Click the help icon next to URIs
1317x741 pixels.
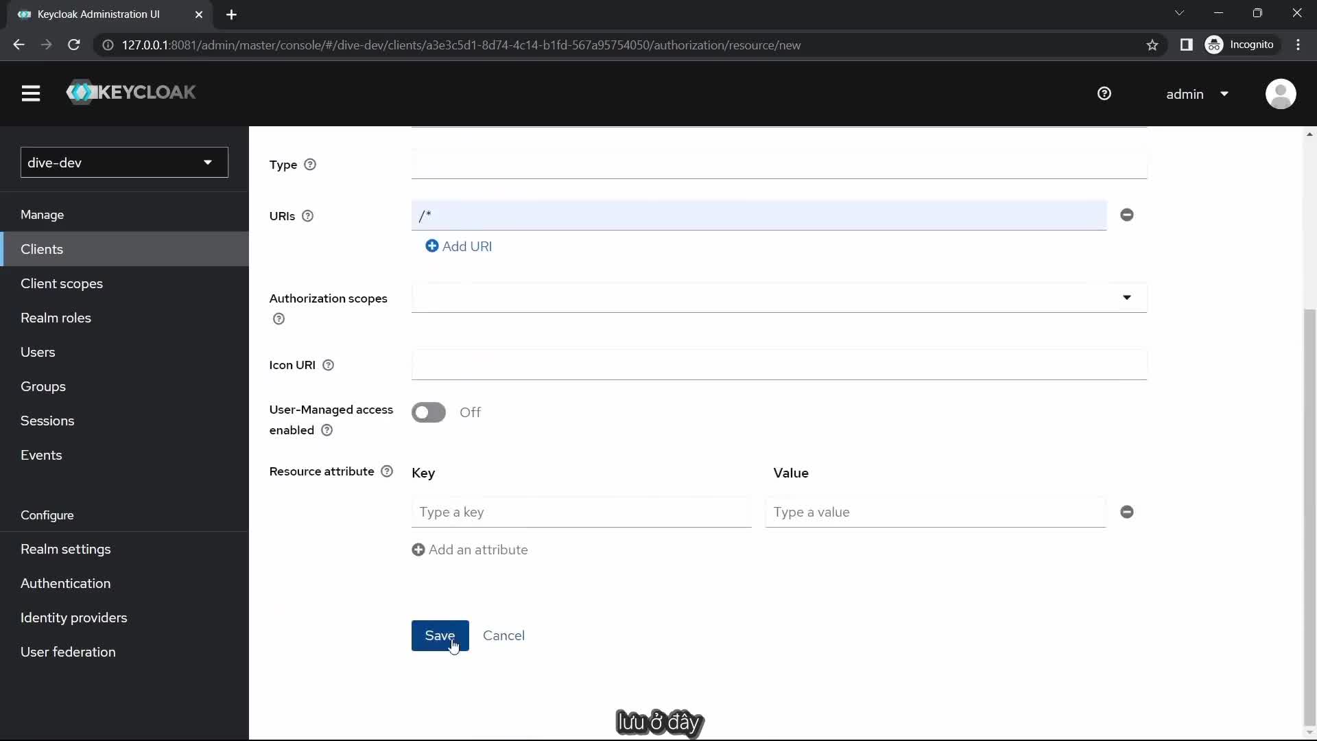pyautogui.click(x=308, y=216)
